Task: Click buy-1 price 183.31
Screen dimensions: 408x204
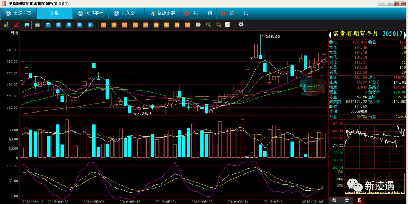Action: [x=360, y=63]
